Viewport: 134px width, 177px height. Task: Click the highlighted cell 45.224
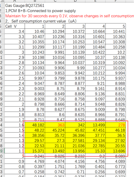55,130
